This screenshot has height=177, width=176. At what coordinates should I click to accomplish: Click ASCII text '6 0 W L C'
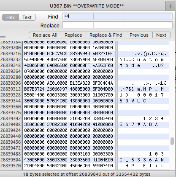click(x=133, y=101)
